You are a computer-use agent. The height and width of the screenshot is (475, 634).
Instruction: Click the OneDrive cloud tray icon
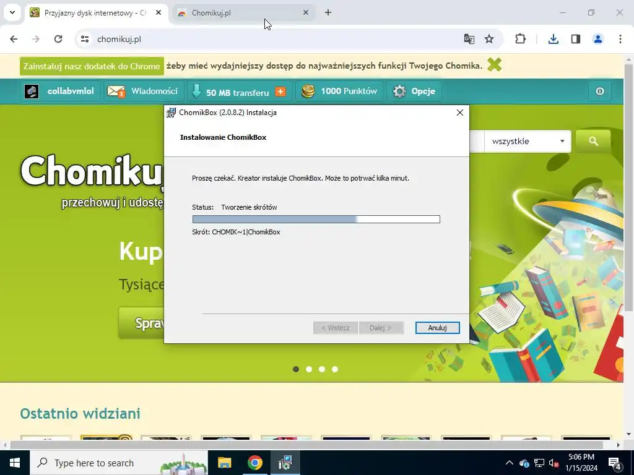pyautogui.click(x=524, y=463)
